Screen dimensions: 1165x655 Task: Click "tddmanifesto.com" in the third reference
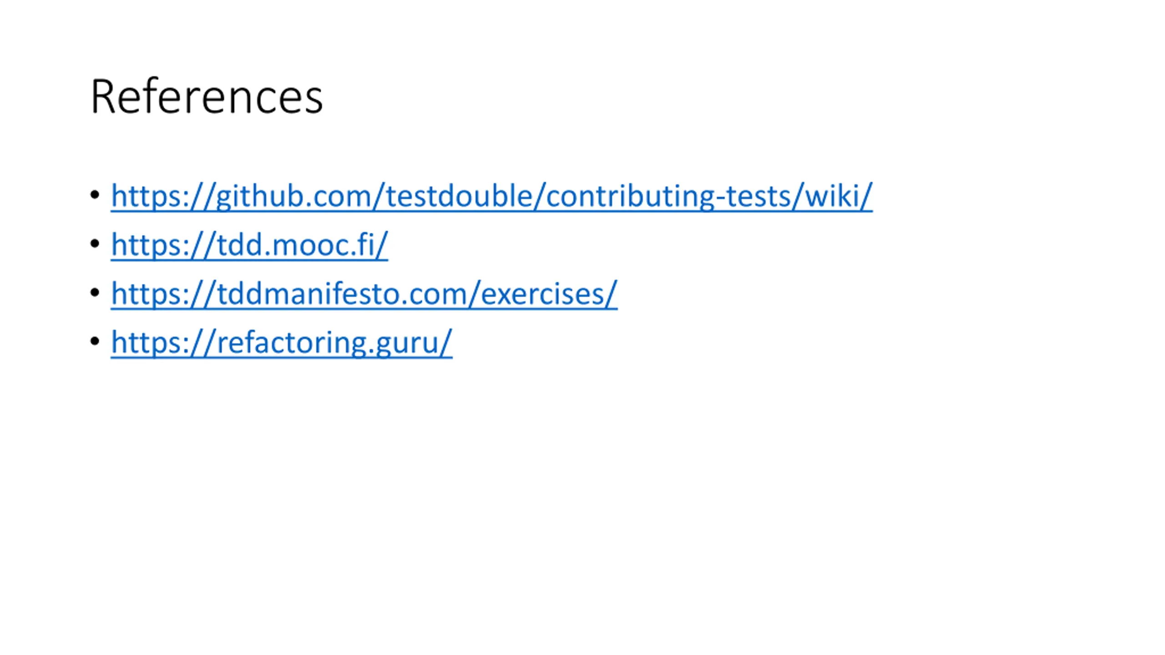point(342,294)
